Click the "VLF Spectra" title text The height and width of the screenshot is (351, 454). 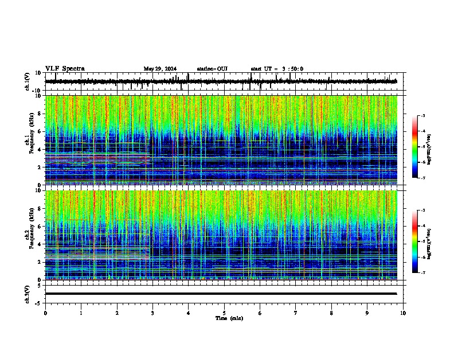(x=65, y=69)
